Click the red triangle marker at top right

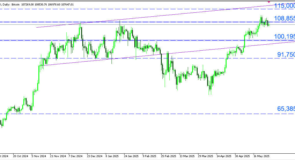pyautogui.click(x=269, y=2)
